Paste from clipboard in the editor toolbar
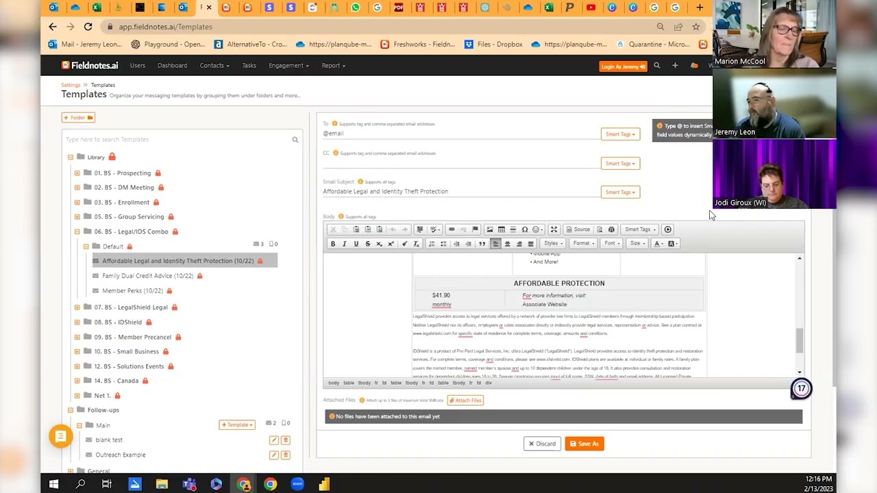This screenshot has height=493, width=877. [356, 229]
